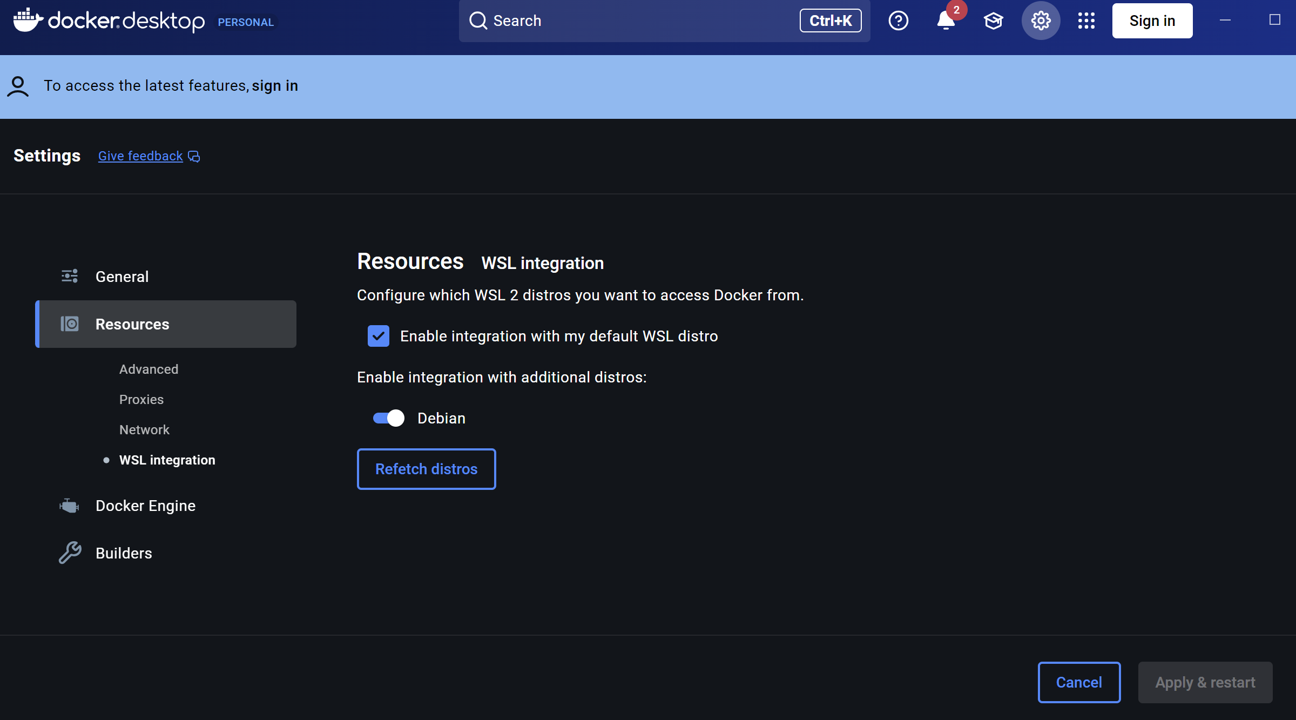Screen dimensions: 1296x720
Task: Click the Refetch distros button
Action: (427, 469)
